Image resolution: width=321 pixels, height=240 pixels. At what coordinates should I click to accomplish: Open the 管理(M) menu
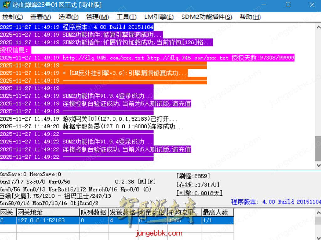(x=97, y=17)
